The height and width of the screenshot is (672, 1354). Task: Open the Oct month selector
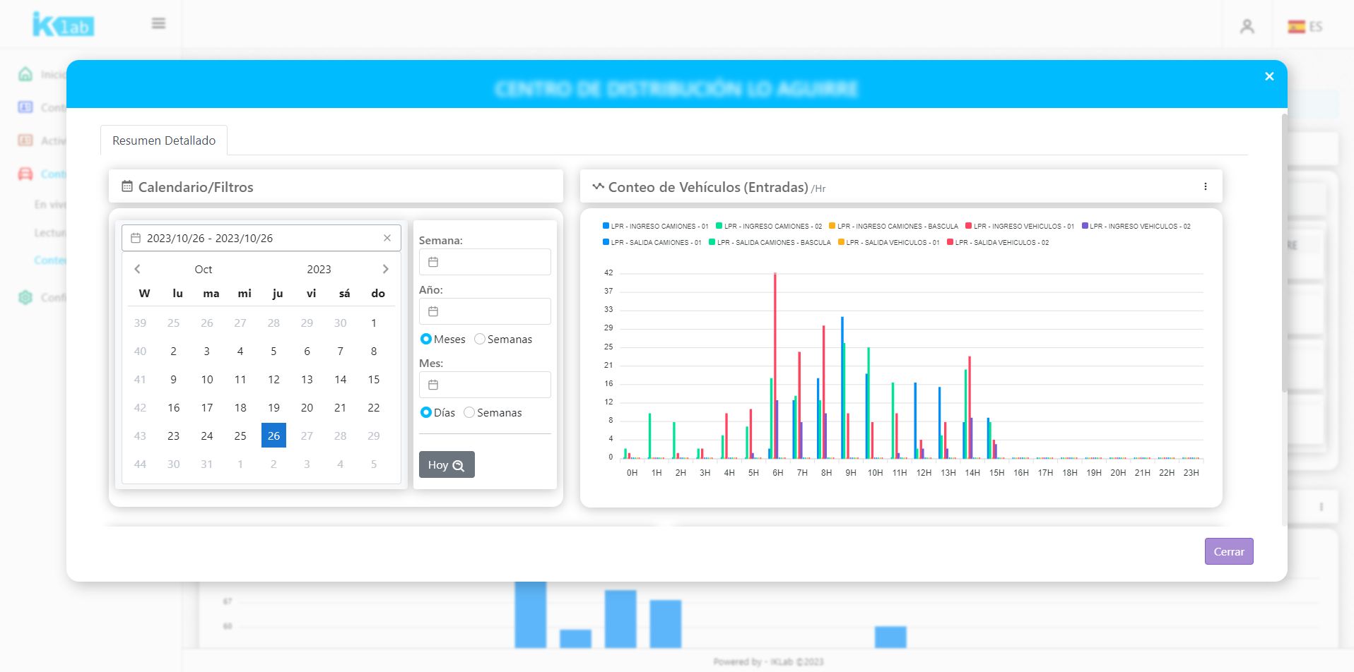point(203,269)
